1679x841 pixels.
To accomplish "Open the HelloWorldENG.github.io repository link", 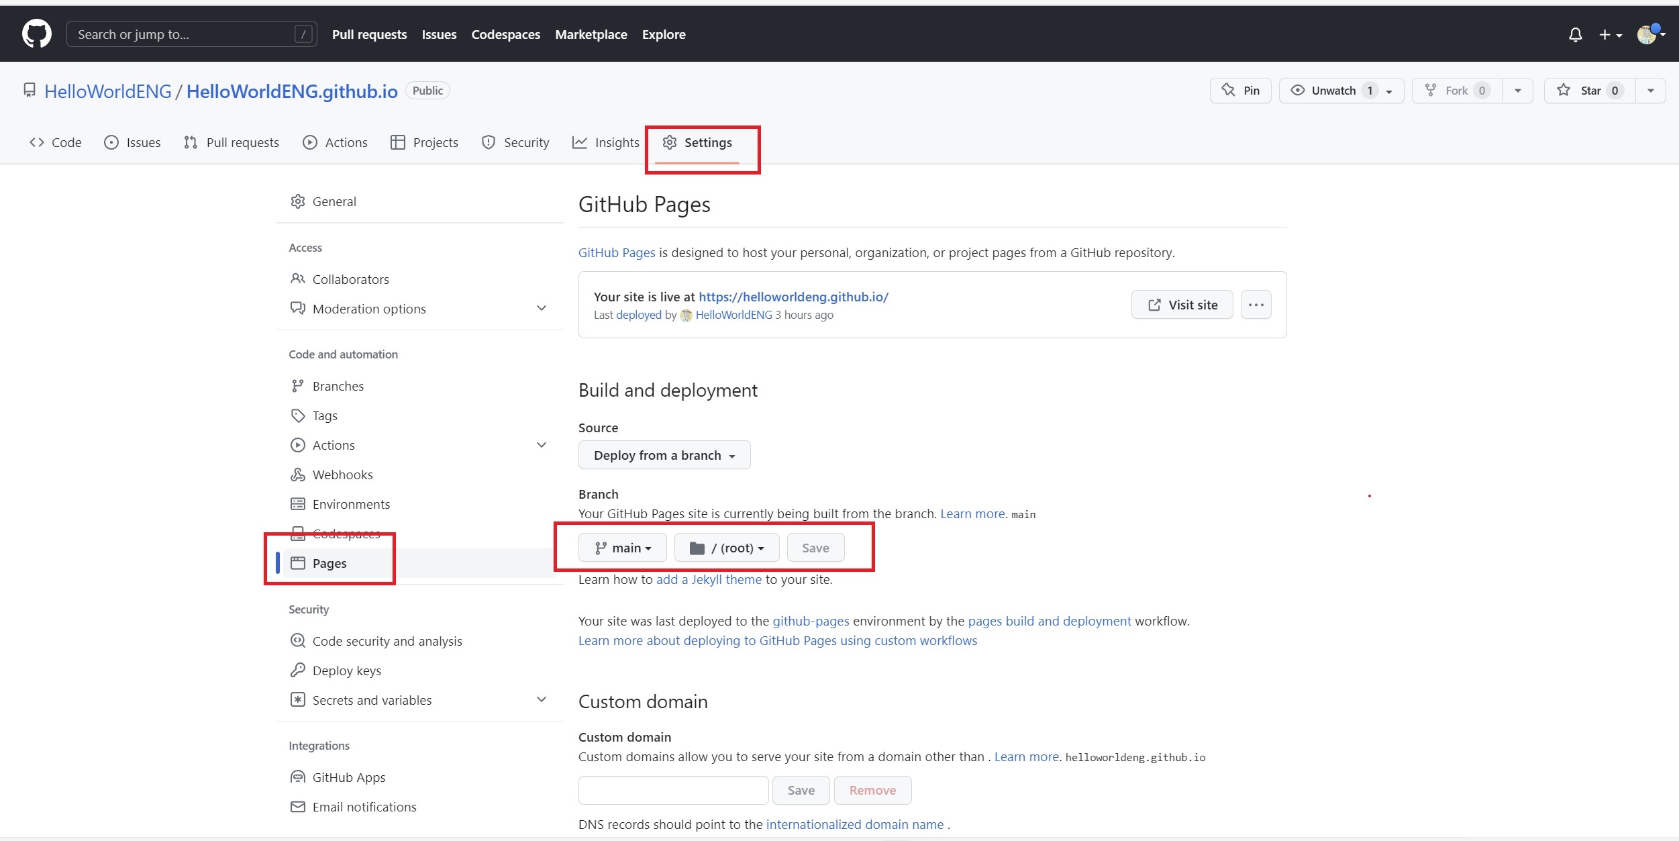I will click(x=292, y=91).
